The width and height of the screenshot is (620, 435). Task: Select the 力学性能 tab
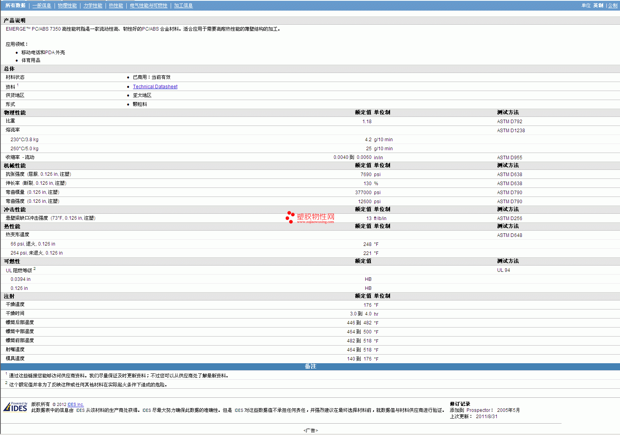tap(93, 5)
